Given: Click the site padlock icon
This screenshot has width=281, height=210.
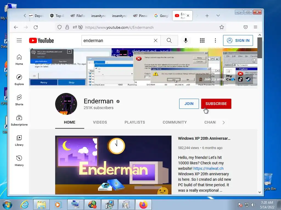Looking at the screenshot, I should coord(67,27).
